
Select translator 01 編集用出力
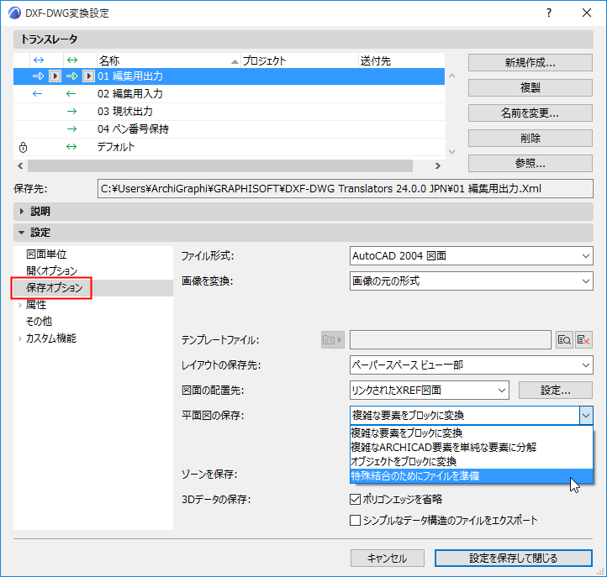229,76
